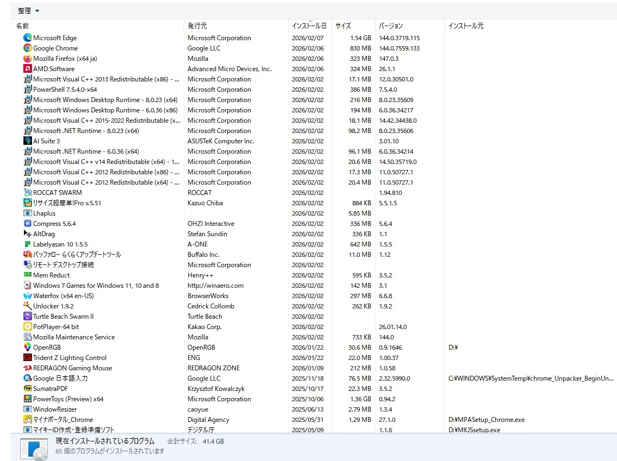
Task: Click the Microsoft Edge icon
Action: click(x=28, y=37)
